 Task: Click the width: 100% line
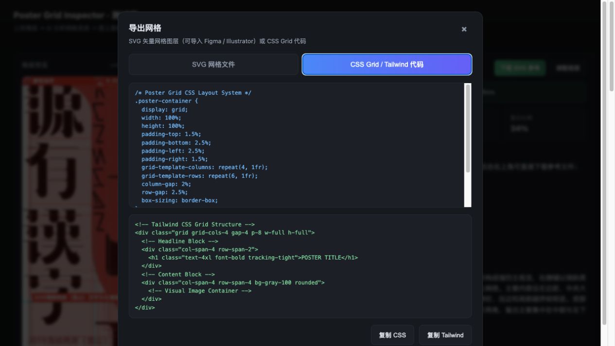click(x=161, y=118)
